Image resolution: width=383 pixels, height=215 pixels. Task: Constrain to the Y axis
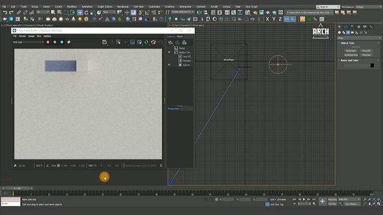point(274,19)
